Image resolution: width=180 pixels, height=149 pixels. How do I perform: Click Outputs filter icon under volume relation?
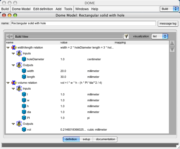point(19,124)
